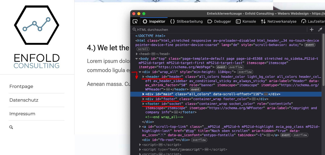Expand the div id="main" node

143,94
